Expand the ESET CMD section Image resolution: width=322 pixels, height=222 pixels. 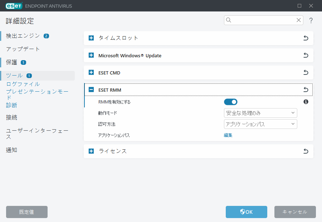[x=91, y=72]
